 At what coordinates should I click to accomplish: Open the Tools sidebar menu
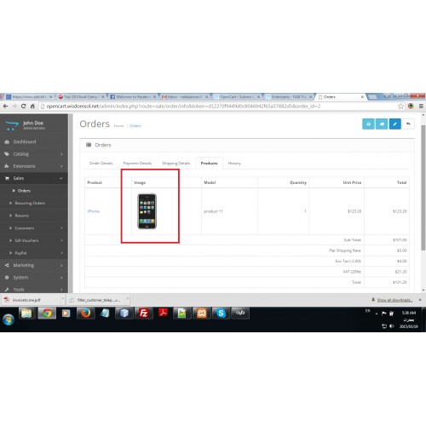[x=34, y=290]
